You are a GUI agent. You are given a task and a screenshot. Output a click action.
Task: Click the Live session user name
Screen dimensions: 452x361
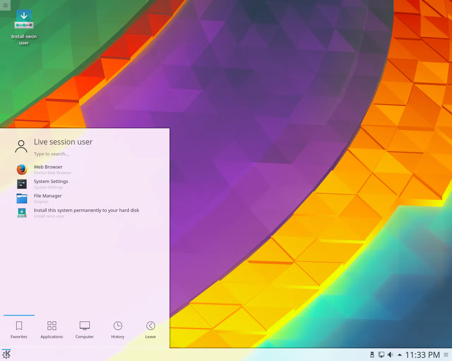[x=63, y=142]
